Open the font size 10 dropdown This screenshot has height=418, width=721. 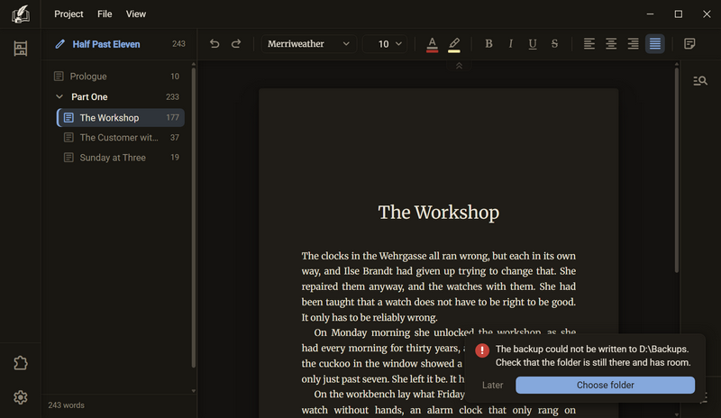385,43
